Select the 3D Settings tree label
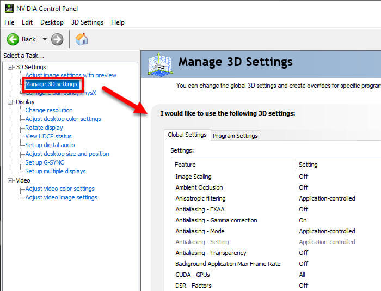 coord(31,67)
